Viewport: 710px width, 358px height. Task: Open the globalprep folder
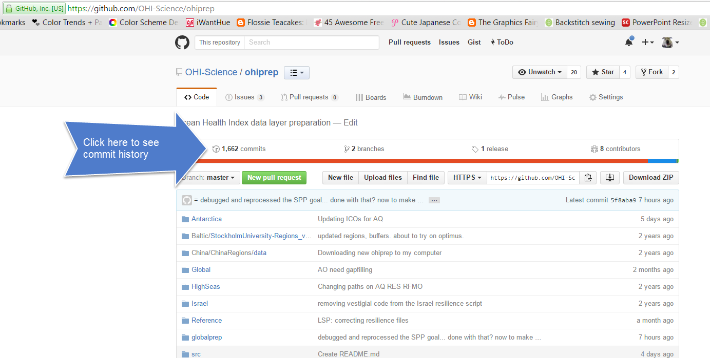click(x=206, y=338)
